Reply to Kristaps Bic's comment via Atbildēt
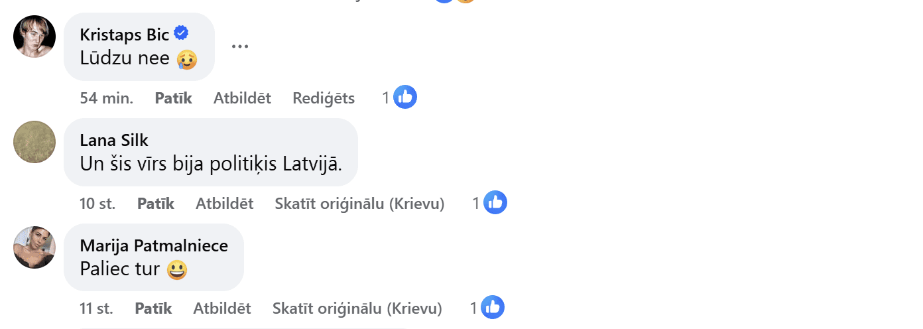 point(242,98)
